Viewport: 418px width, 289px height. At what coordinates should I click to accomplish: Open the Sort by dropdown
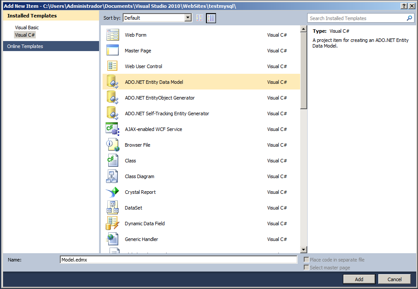188,17
